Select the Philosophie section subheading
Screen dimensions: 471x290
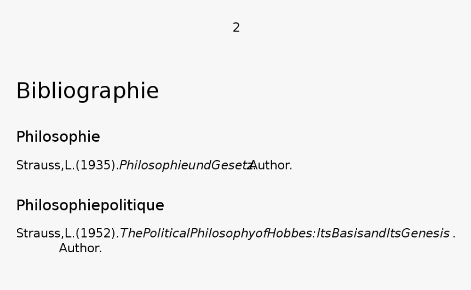pos(58,137)
